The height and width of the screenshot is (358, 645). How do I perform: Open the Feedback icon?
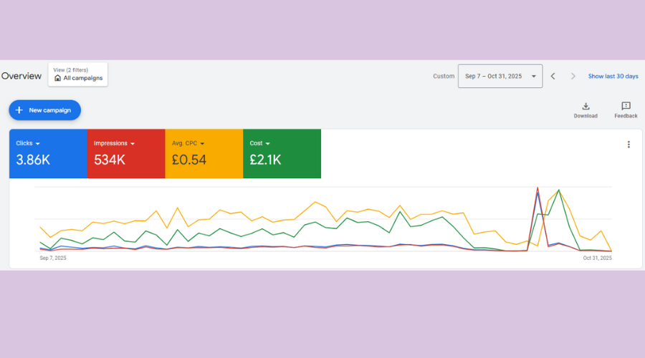point(626,106)
